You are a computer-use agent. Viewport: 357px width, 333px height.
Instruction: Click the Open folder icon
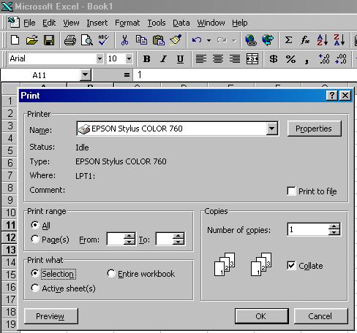pyautogui.click(x=32, y=40)
